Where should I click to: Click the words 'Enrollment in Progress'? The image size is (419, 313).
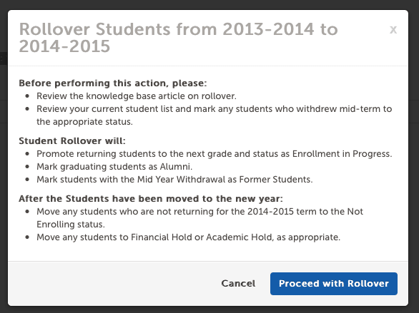pos(342,154)
